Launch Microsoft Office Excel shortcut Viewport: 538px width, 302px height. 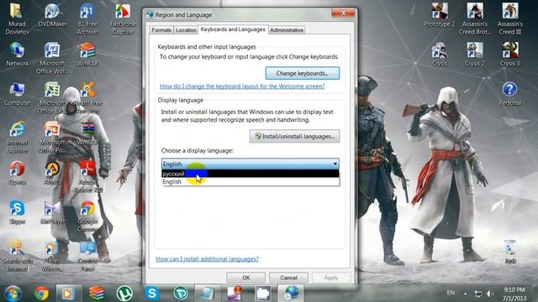52,98
